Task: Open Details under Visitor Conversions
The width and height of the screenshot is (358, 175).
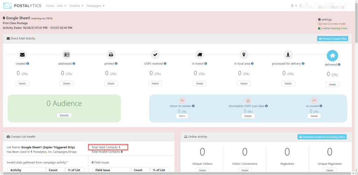Action: pos(245,170)
